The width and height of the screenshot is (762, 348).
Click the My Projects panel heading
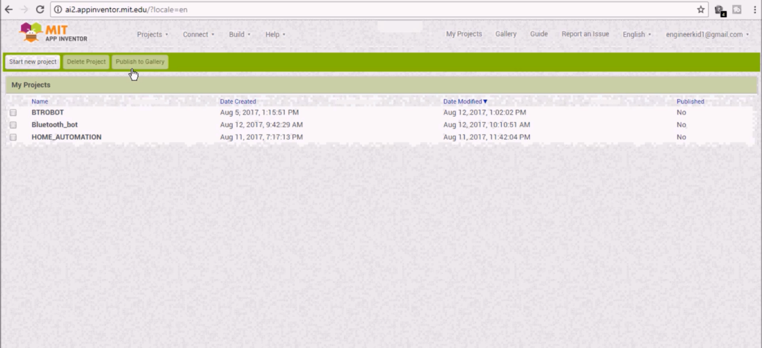click(31, 85)
